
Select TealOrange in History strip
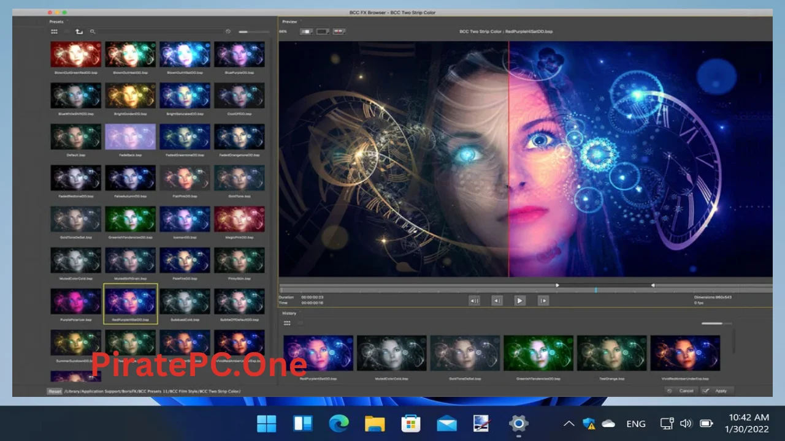coord(611,353)
